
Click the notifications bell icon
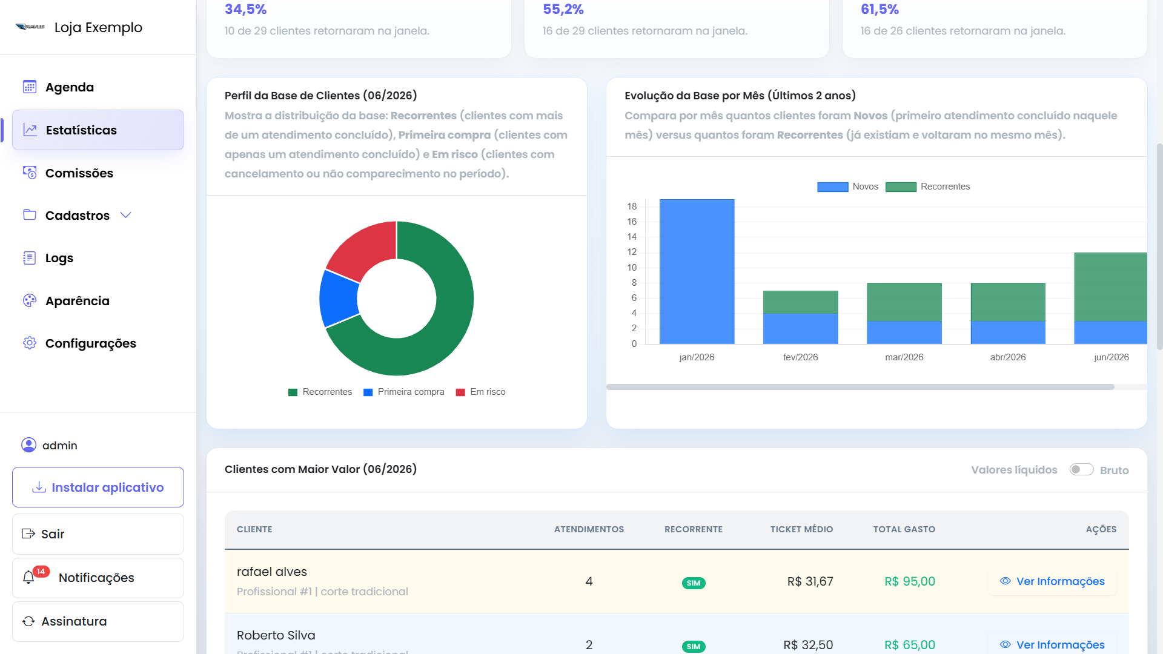click(x=28, y=578)
